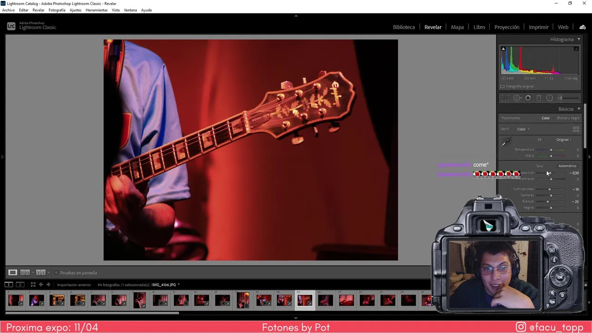
Task: Select the radial filter tool
Action: [549, 98]
